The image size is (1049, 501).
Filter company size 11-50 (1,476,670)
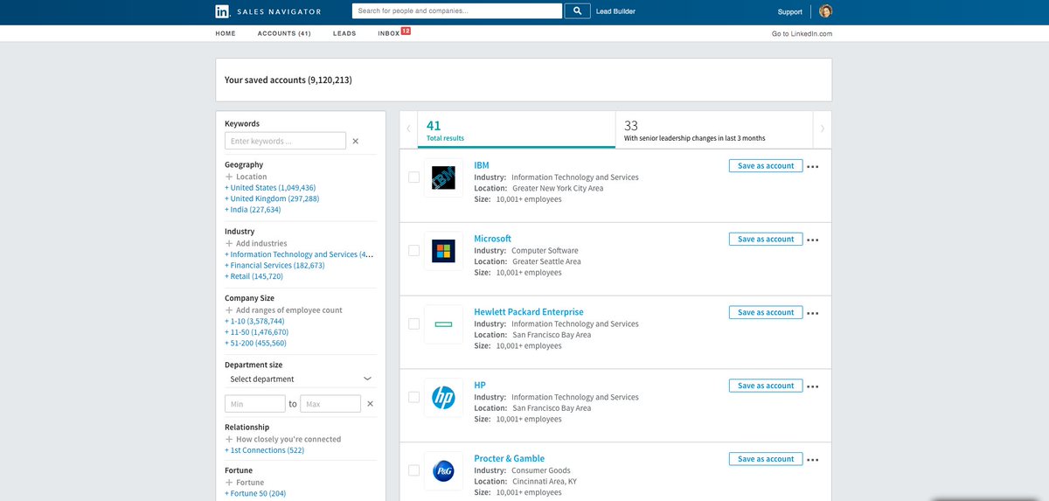[256, 332]
